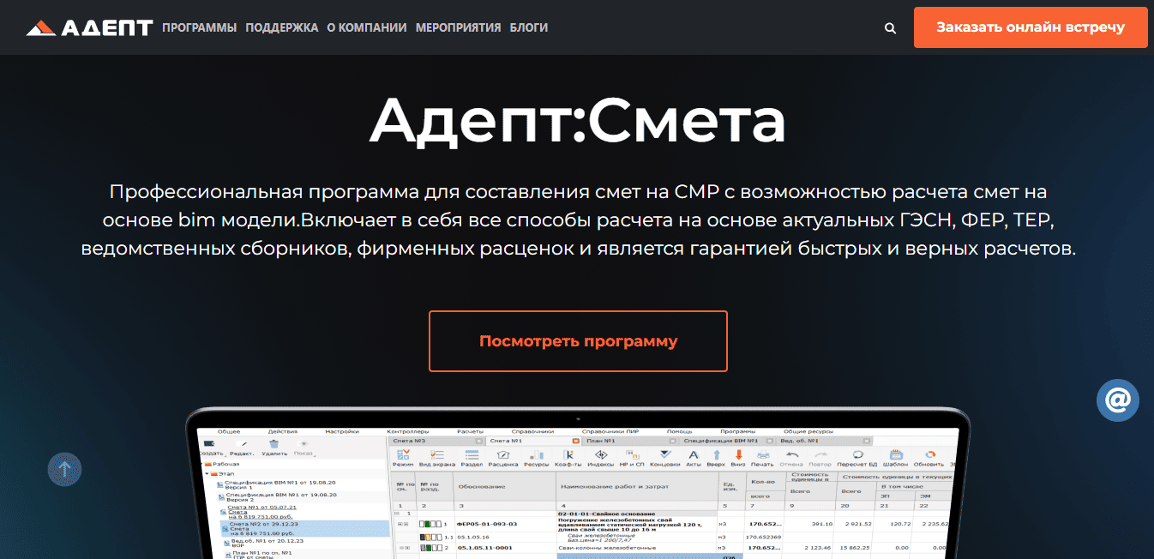
Task: Open the Справочники ПИР menu
Action: point(610,431)
